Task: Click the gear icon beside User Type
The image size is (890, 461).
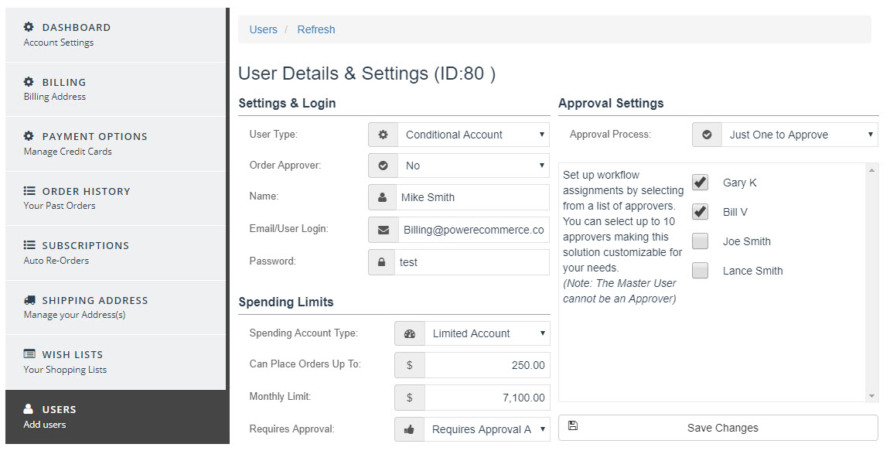Action: tap(383, 135)
